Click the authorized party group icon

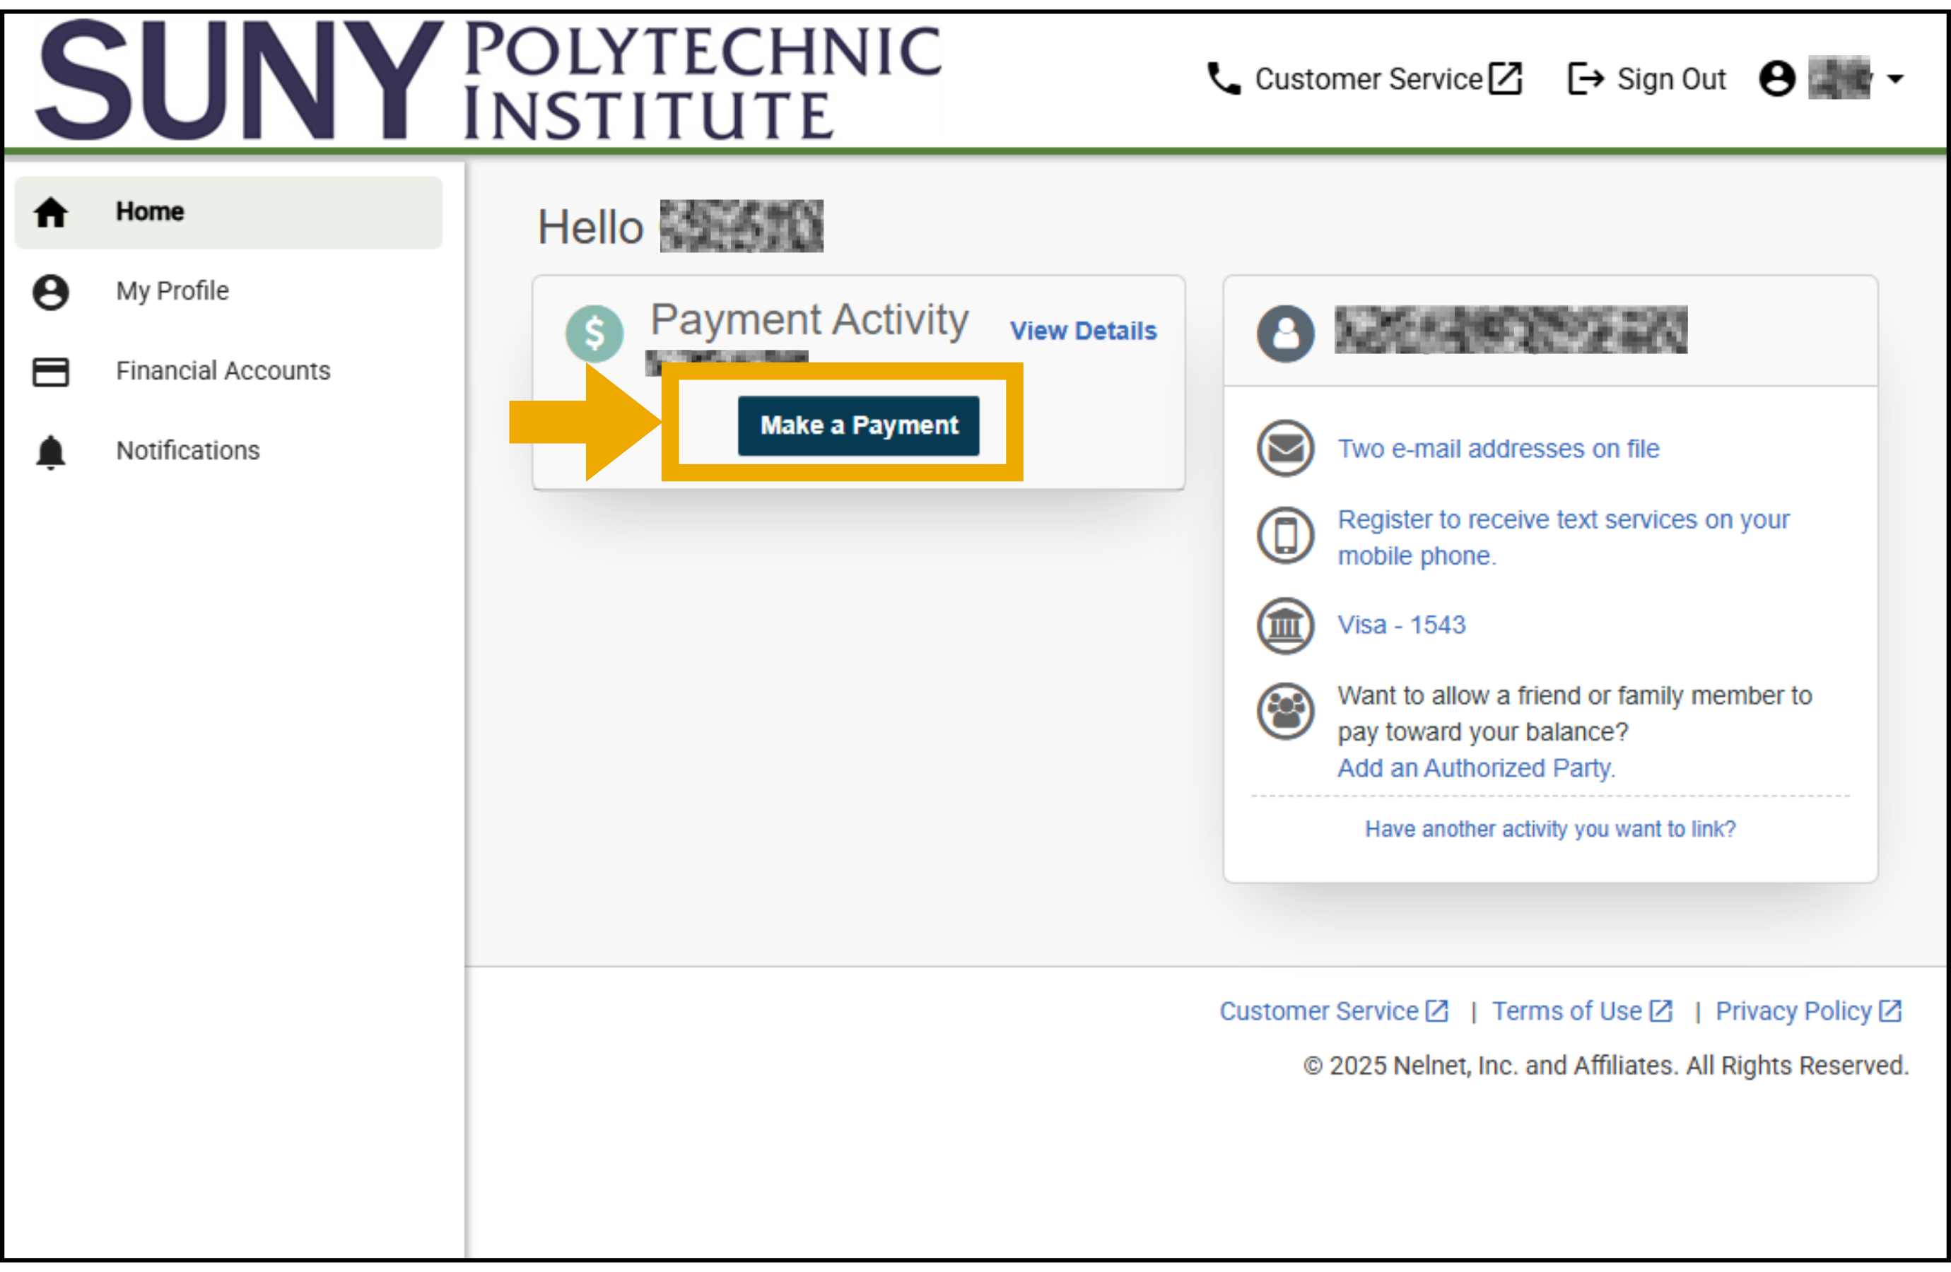[1284, 712]
